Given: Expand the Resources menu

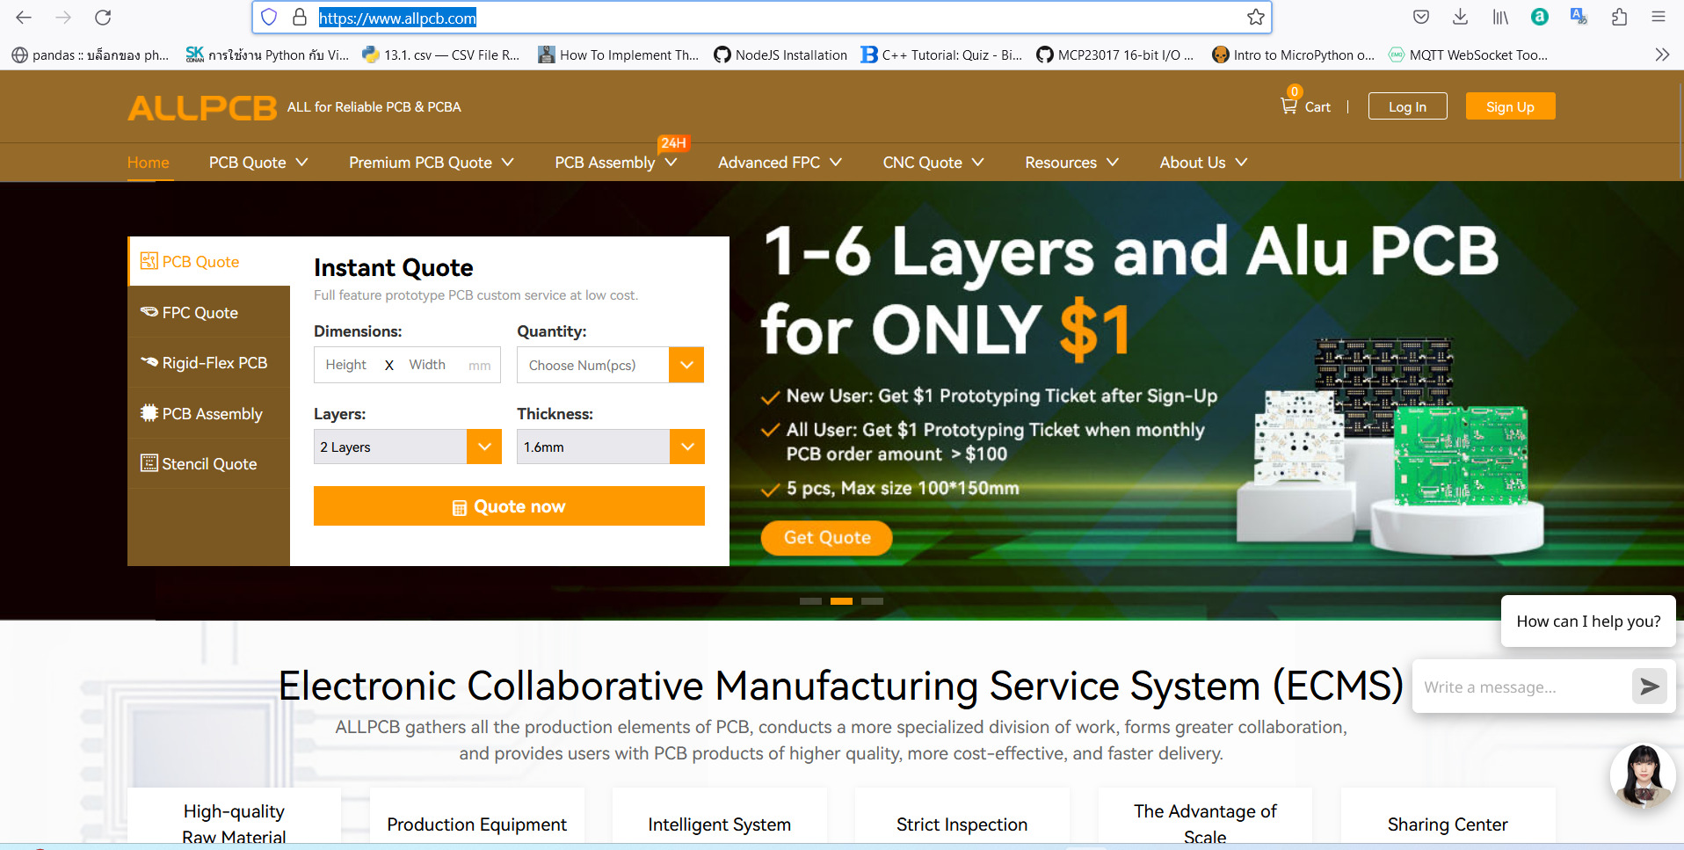Looking at the screenshot, I should click(x=1071, y=163).
